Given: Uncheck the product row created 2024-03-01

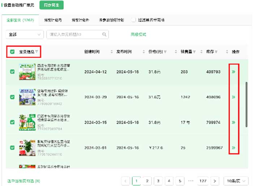Looking at the screenshot, I should coord(12,148).
